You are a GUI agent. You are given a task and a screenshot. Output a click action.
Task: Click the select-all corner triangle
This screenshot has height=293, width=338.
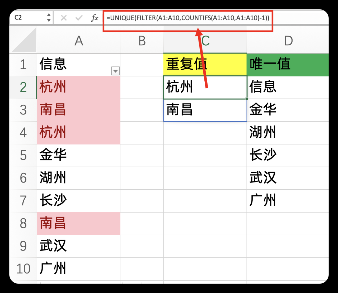pos(24,40)
